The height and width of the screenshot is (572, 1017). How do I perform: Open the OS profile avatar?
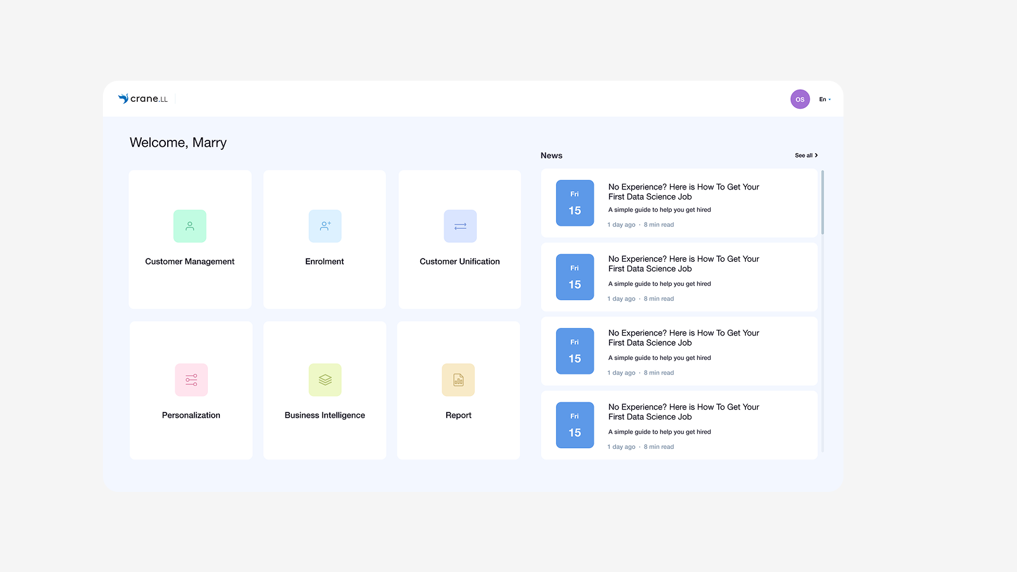pos(800,99)
